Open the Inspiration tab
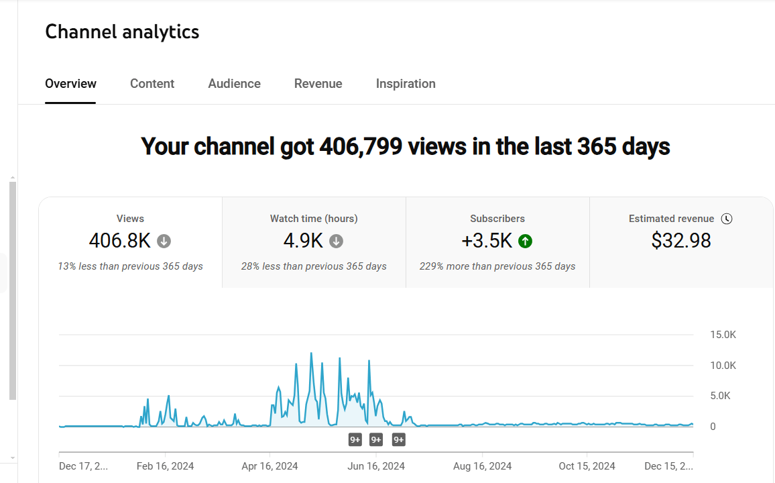The width and height of the screenshot is (775, 483). tap(406, 84)
